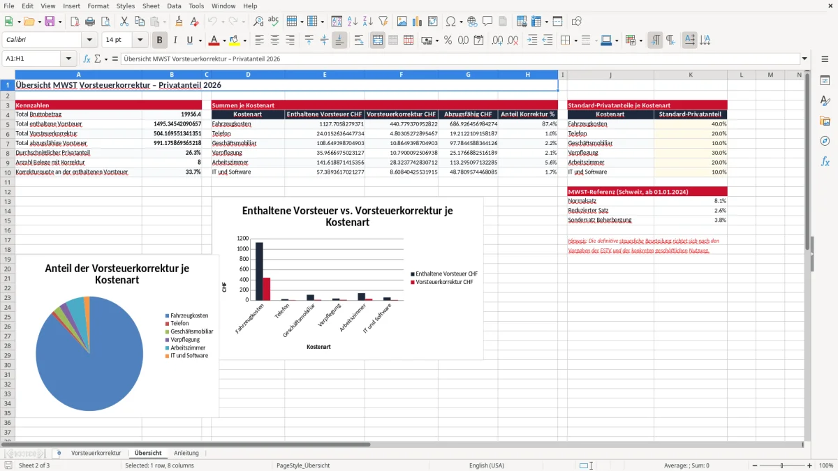Toggle Right-To-Left text direction

pyautogui.click(x=670, y=40)
